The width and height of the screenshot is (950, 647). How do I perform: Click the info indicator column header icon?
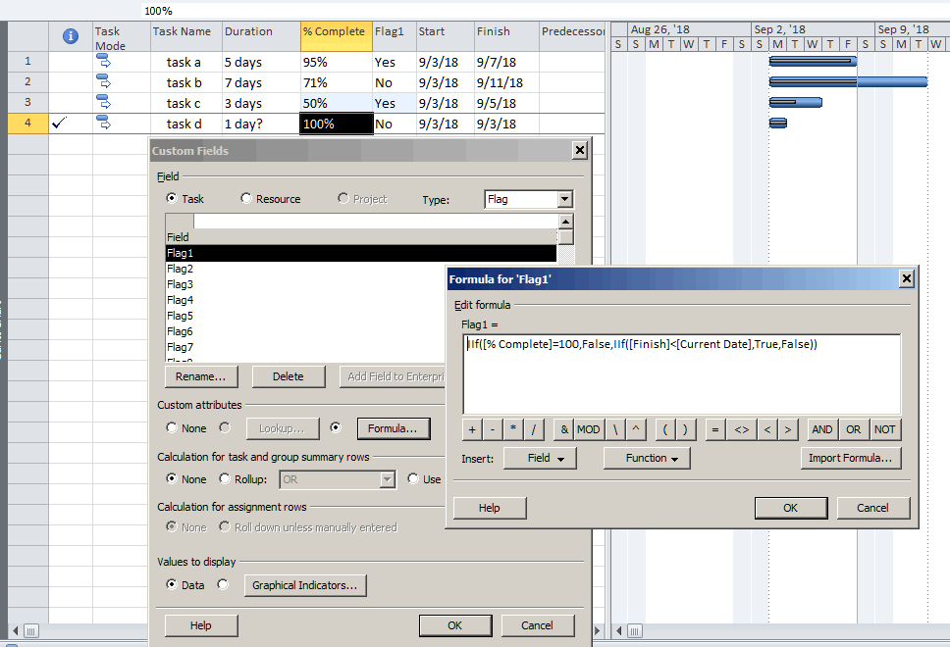coord(71,36)
